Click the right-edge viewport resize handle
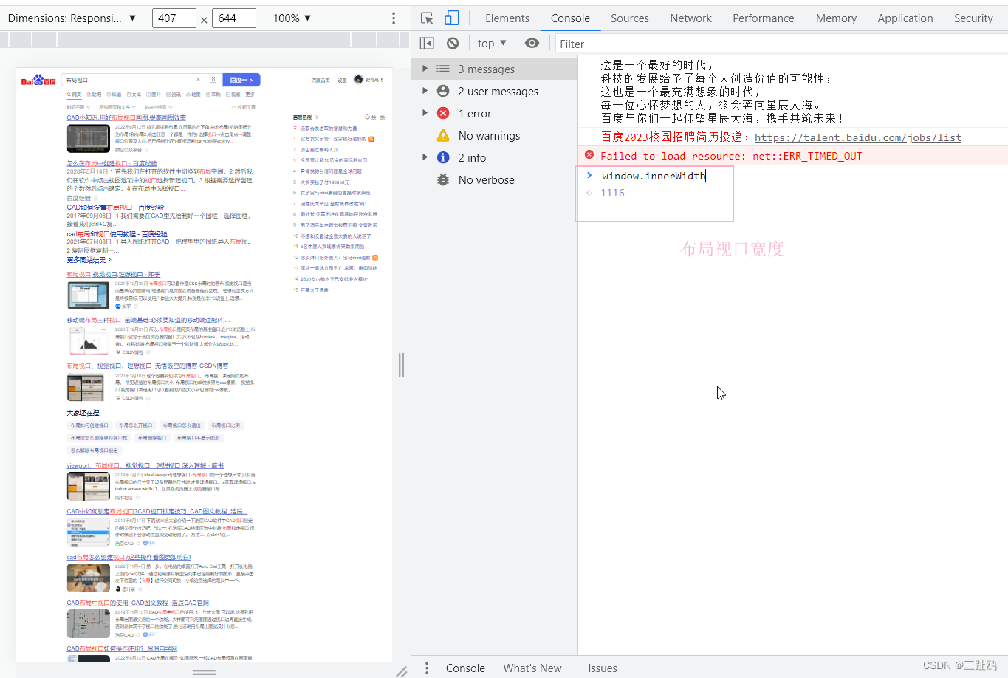The height and width of the screenshot is (678, 1008). tap(402, 365)
